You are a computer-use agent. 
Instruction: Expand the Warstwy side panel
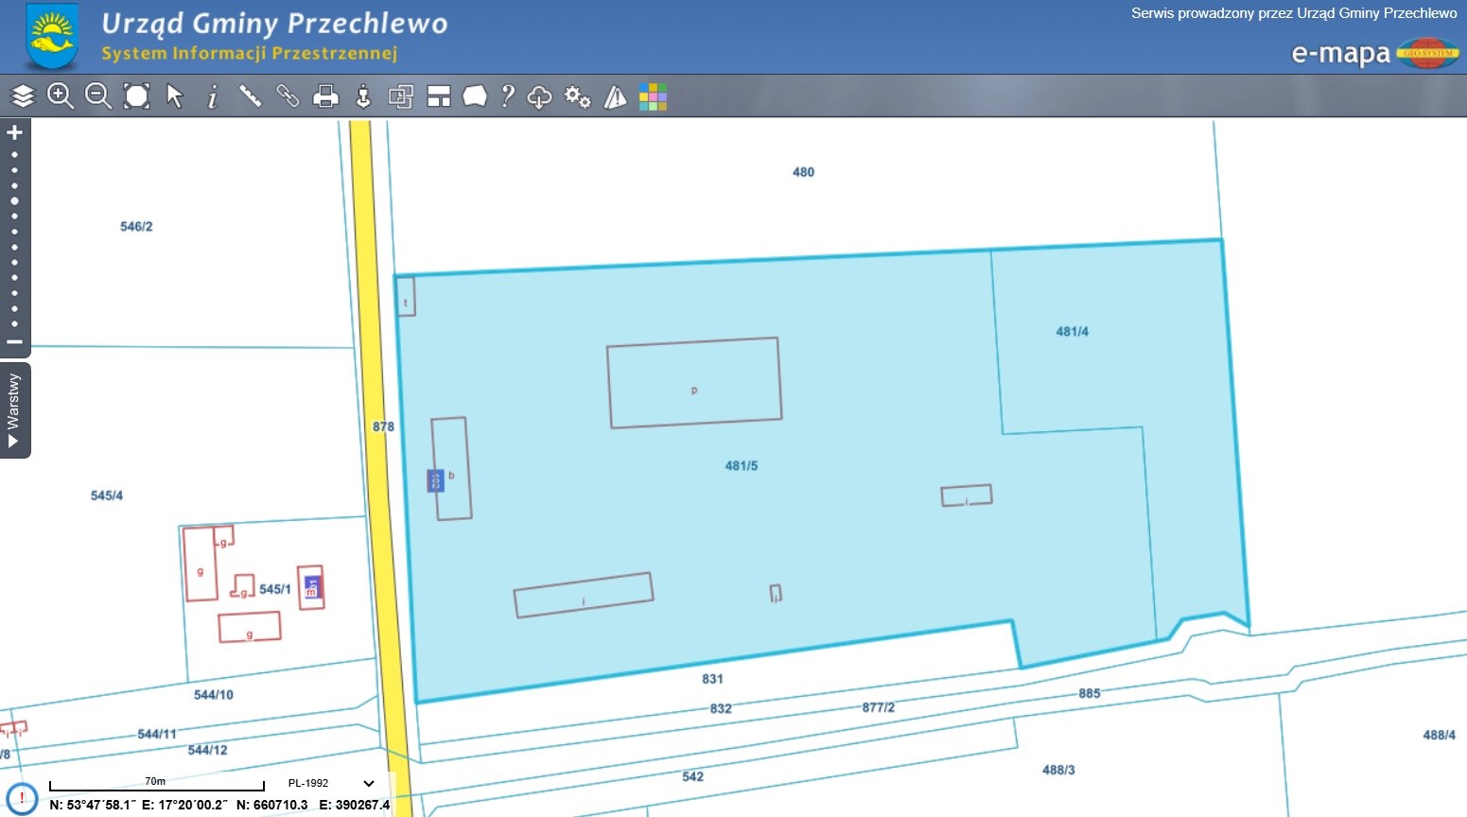click(14, 410)
